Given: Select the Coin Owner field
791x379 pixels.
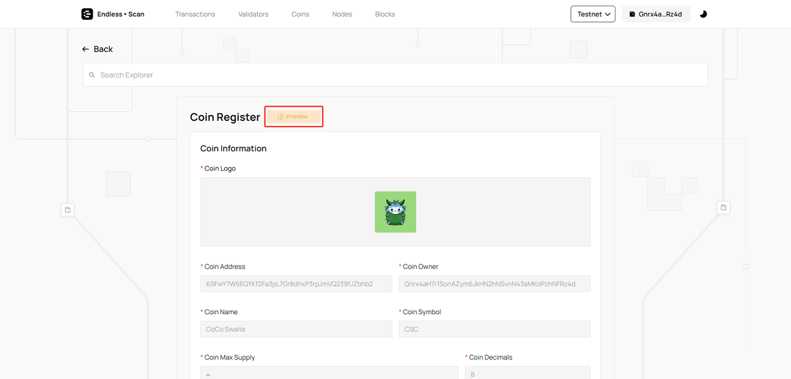Looking at the screenshot, I should (x=494, y=284).
